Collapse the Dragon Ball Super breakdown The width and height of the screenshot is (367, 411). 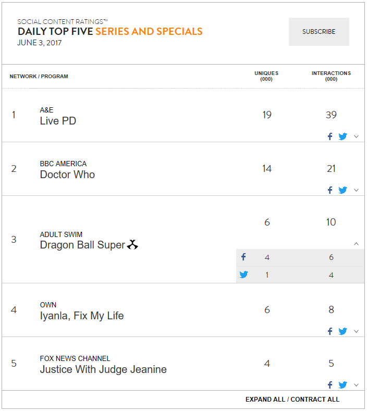coord(356,244)
